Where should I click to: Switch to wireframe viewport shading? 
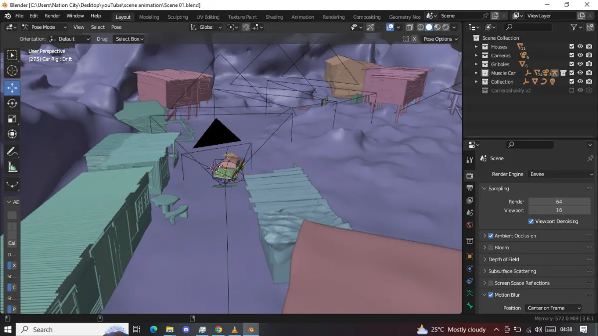tap(421, 27)
